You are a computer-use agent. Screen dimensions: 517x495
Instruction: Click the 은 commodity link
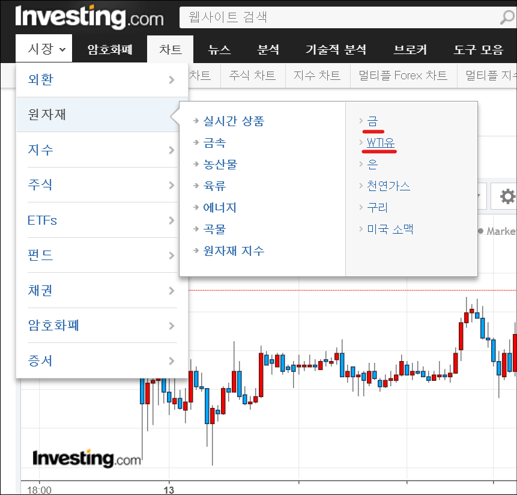tap(372, 164)
